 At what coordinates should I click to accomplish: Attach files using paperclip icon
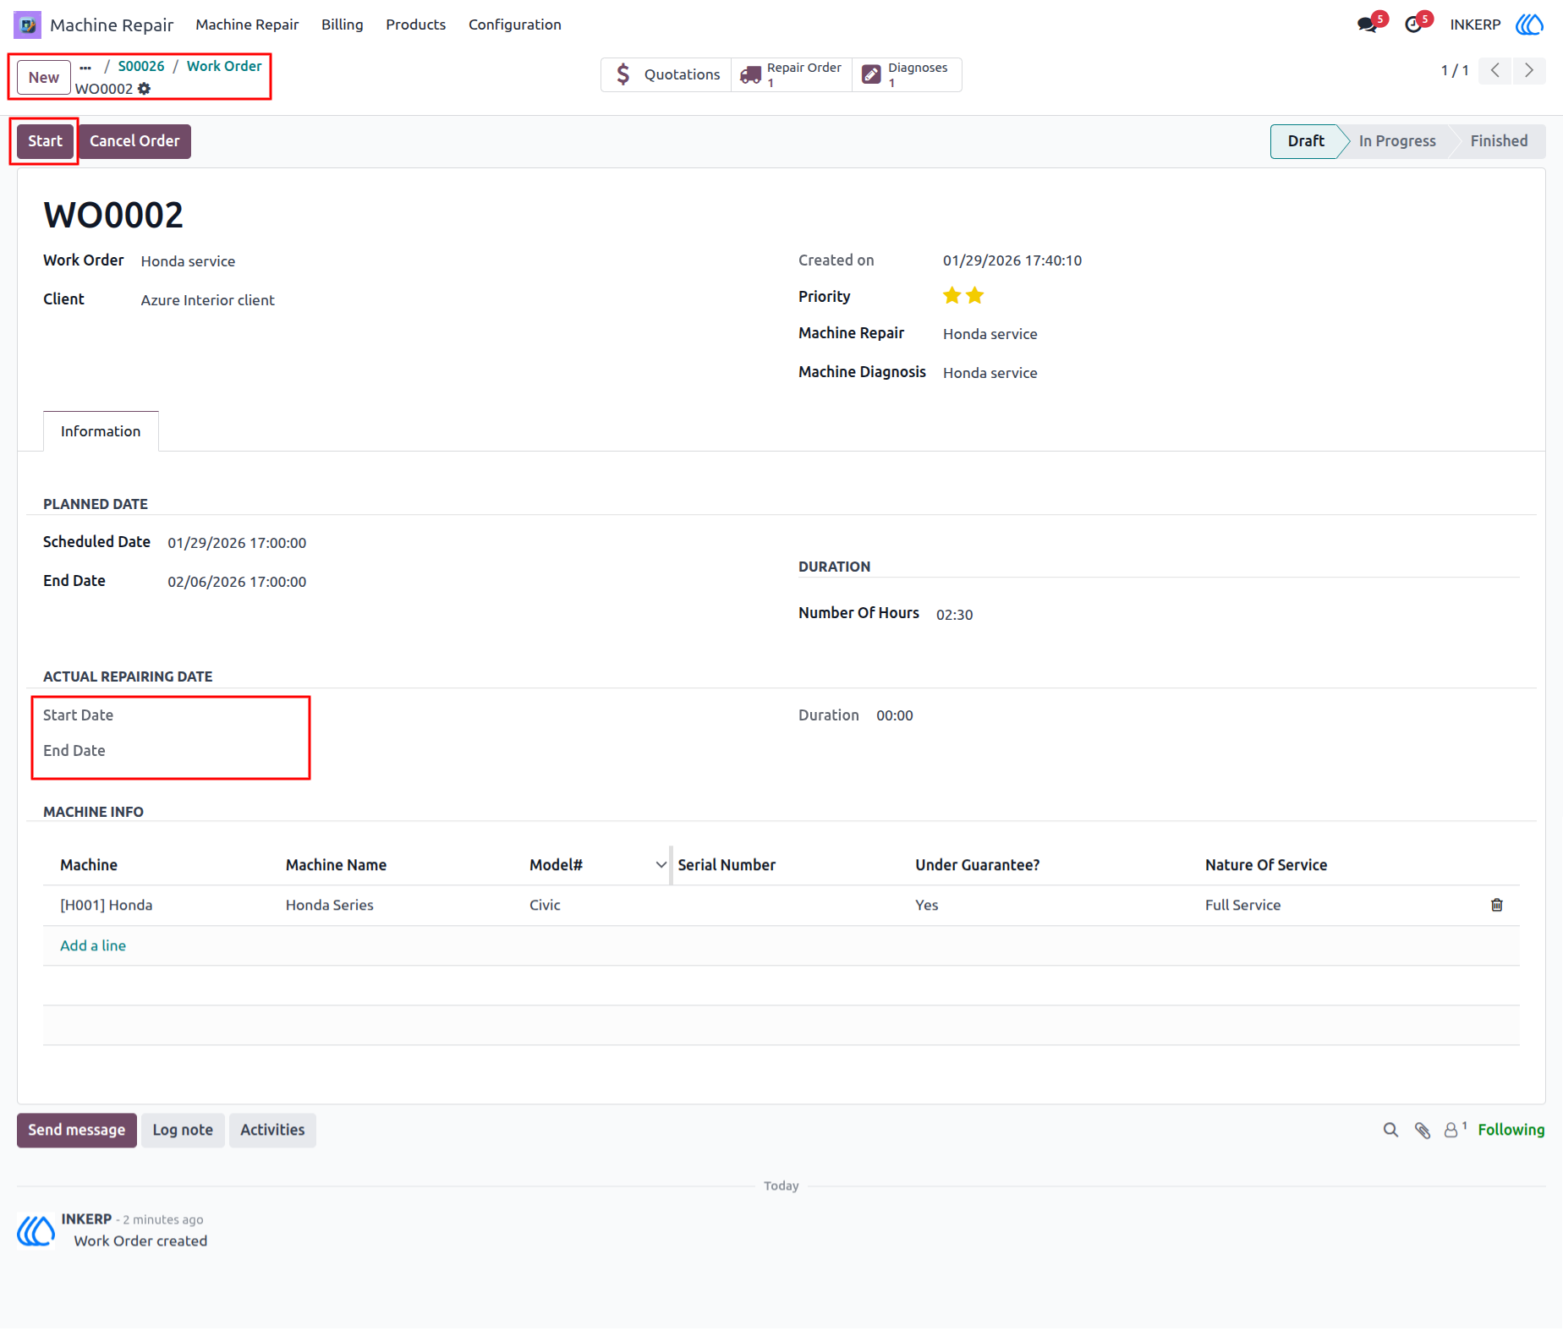1423,1131
